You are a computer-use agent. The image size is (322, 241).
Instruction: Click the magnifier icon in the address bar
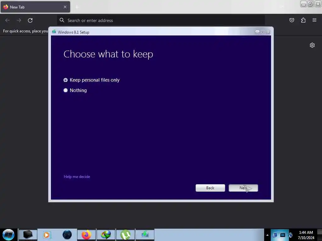[x=62, y=20]
